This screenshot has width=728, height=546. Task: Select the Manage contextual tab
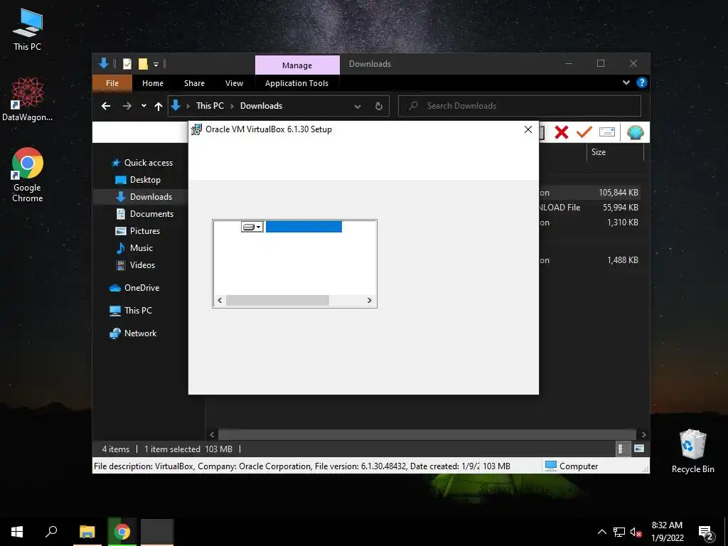pos(297,65)
